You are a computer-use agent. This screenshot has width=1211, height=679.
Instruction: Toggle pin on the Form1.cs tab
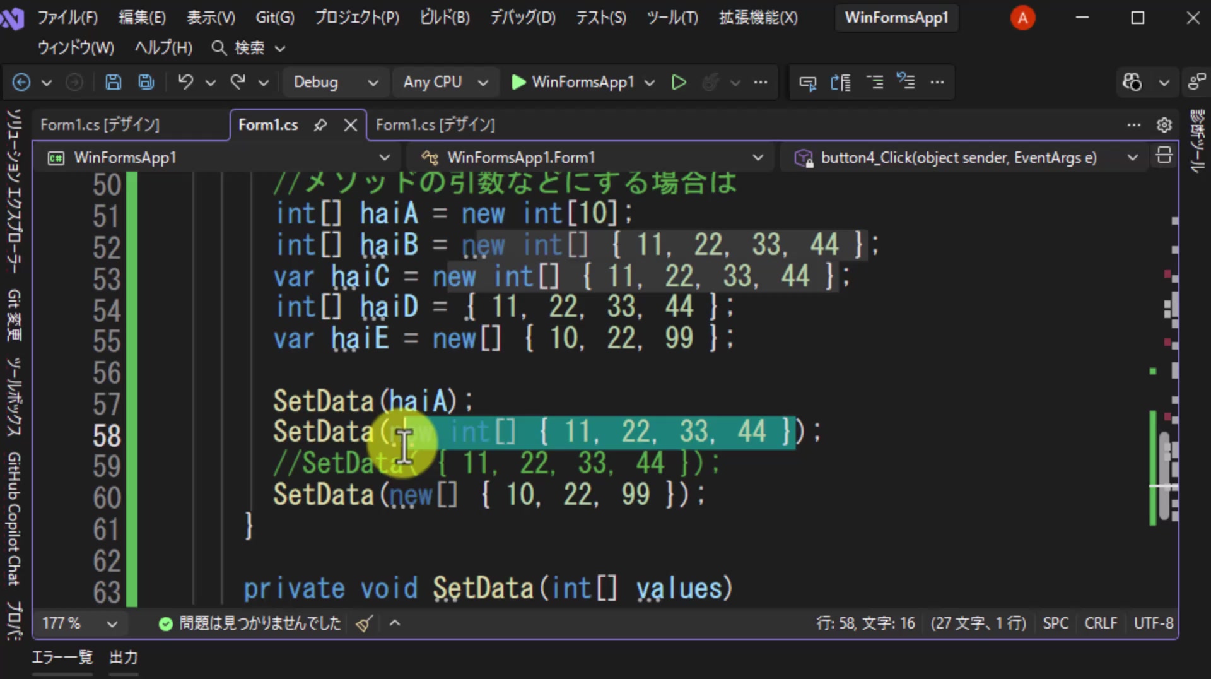320,125
